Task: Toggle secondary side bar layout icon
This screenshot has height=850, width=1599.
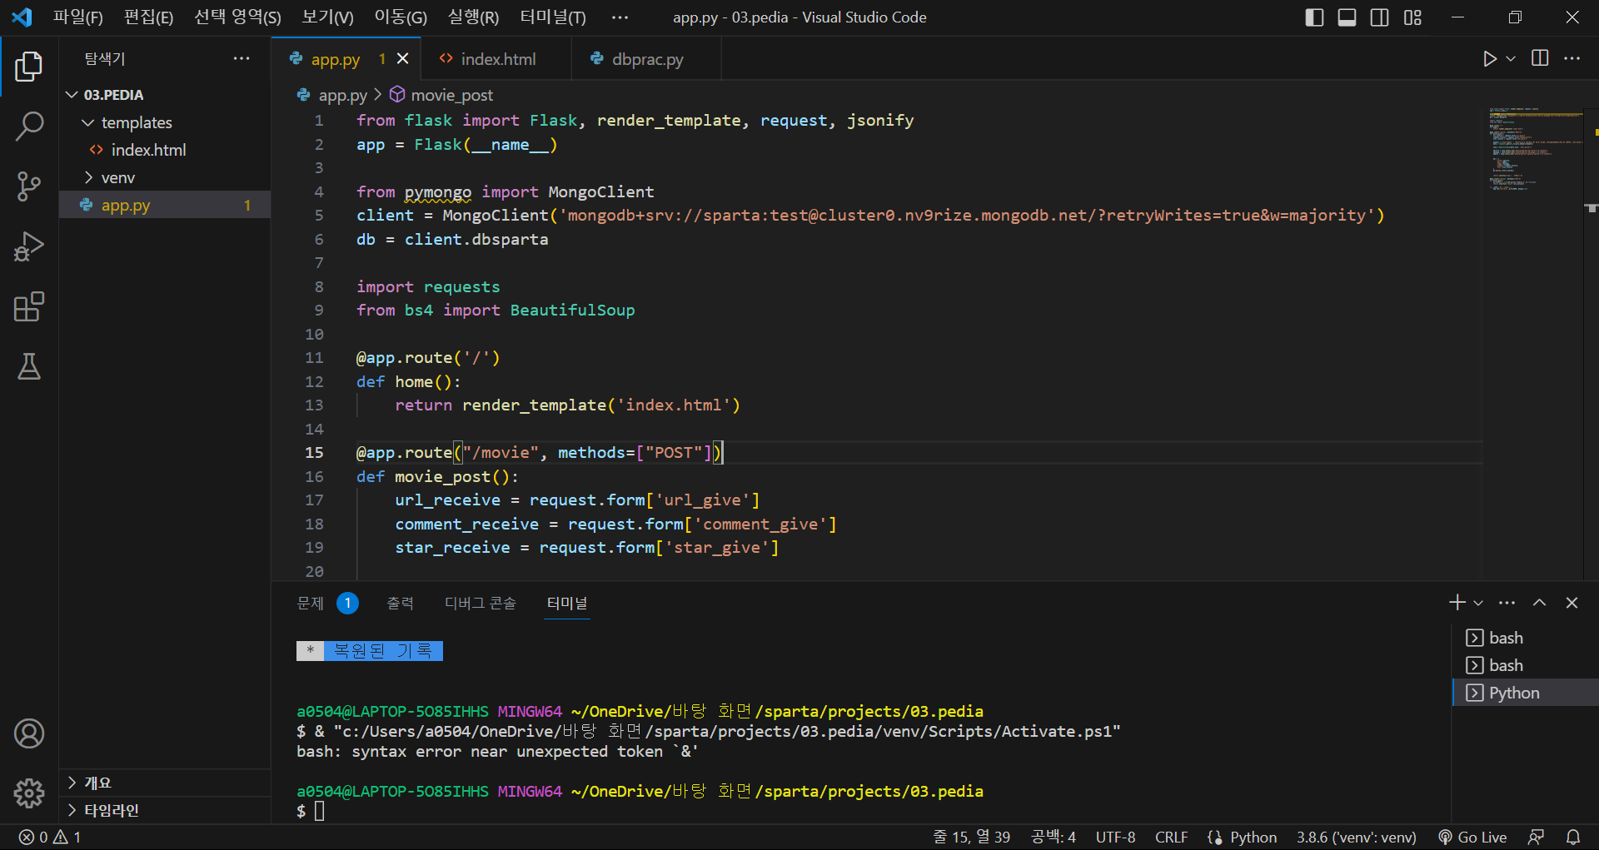Action: click(1379, 17)
